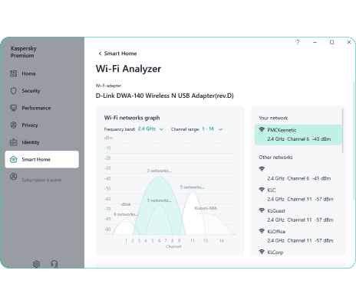Click the Your network heading
This screenshot has width=356, height=306.
pyautogui.click(x=273, y=118)
